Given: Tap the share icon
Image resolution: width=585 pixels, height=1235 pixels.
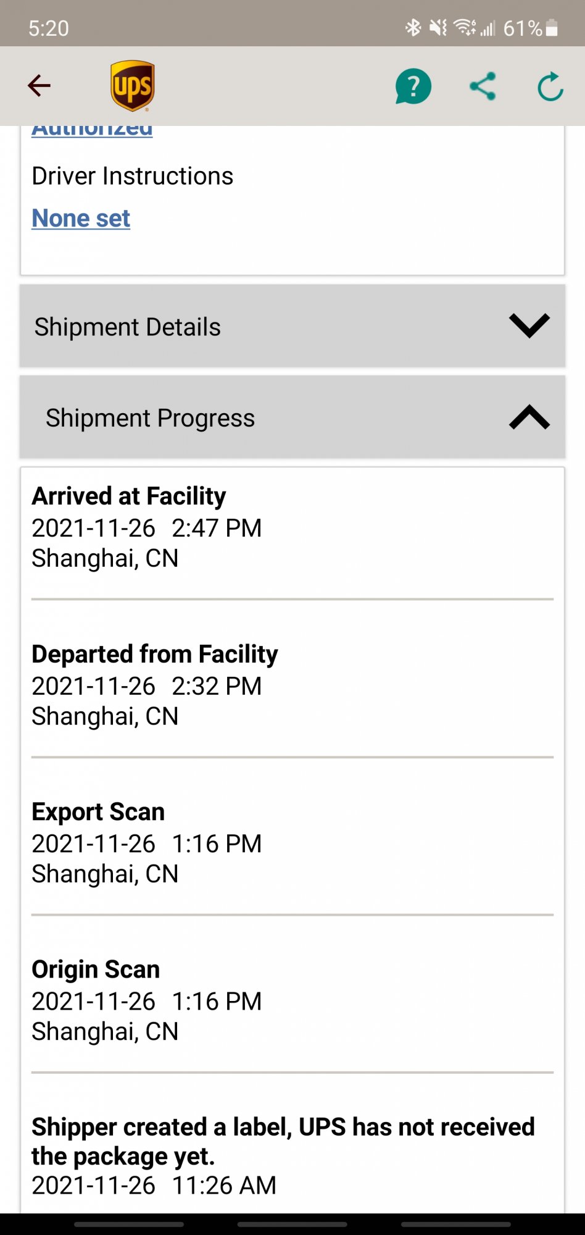Looking at the screenshot, I should (483, 86).
